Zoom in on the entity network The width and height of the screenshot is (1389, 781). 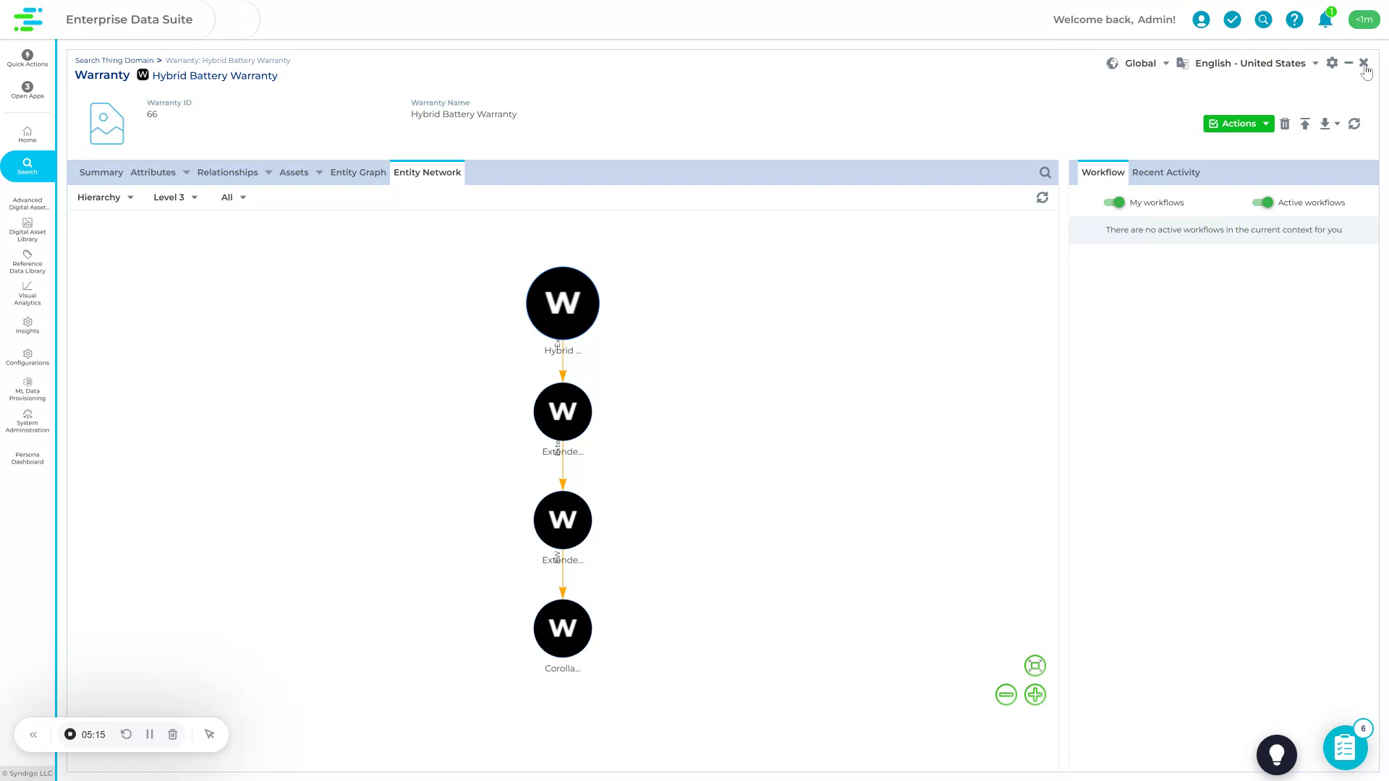pos(1035,694)
